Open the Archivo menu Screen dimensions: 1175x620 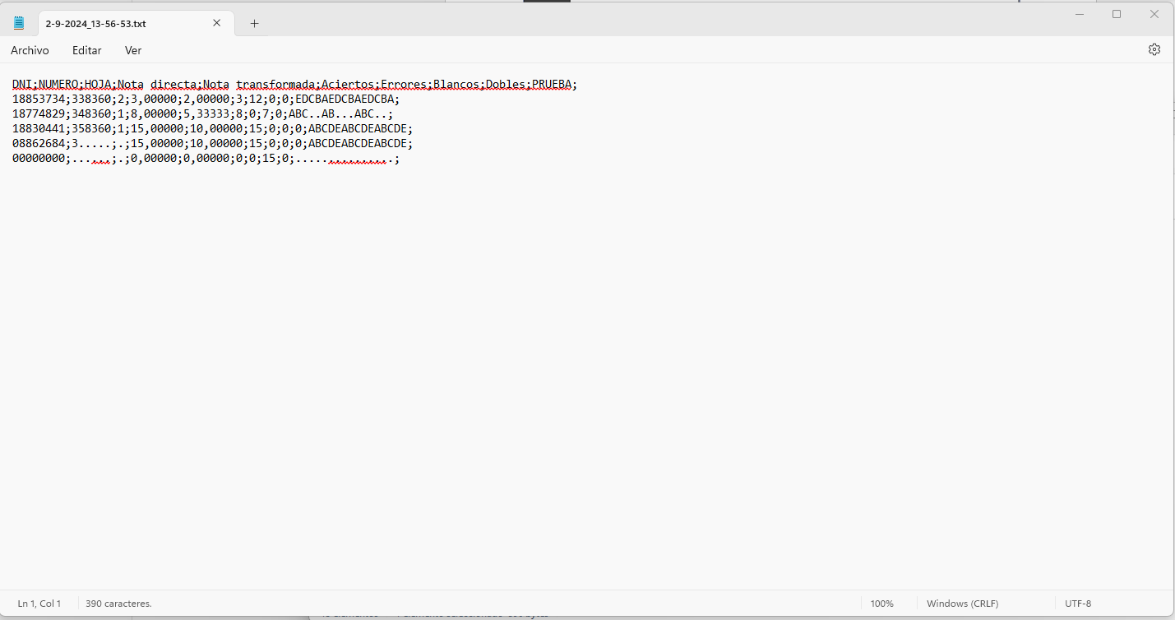pos(30,50)
